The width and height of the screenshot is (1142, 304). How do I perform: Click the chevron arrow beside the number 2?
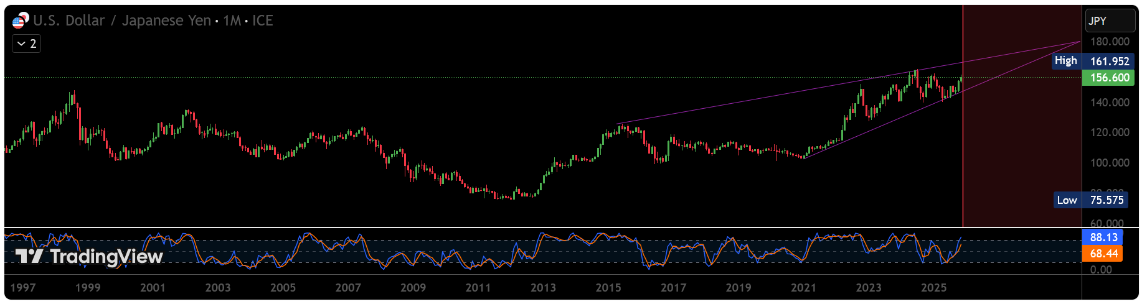coord(22,44)
